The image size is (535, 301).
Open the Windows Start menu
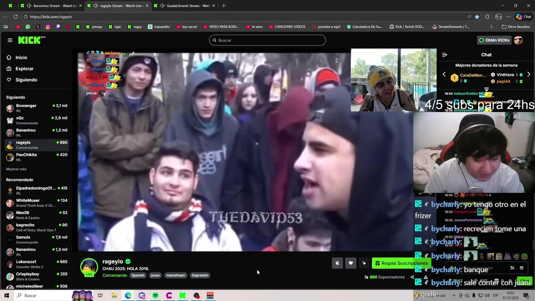[x=7, y=296]
